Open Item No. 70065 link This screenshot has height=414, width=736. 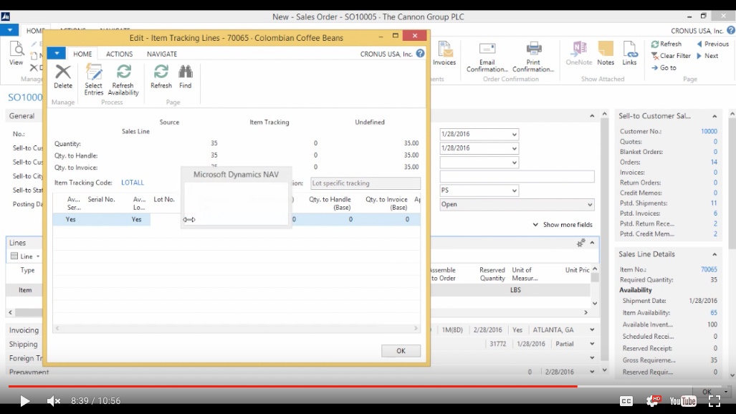(x=709, y=269)
